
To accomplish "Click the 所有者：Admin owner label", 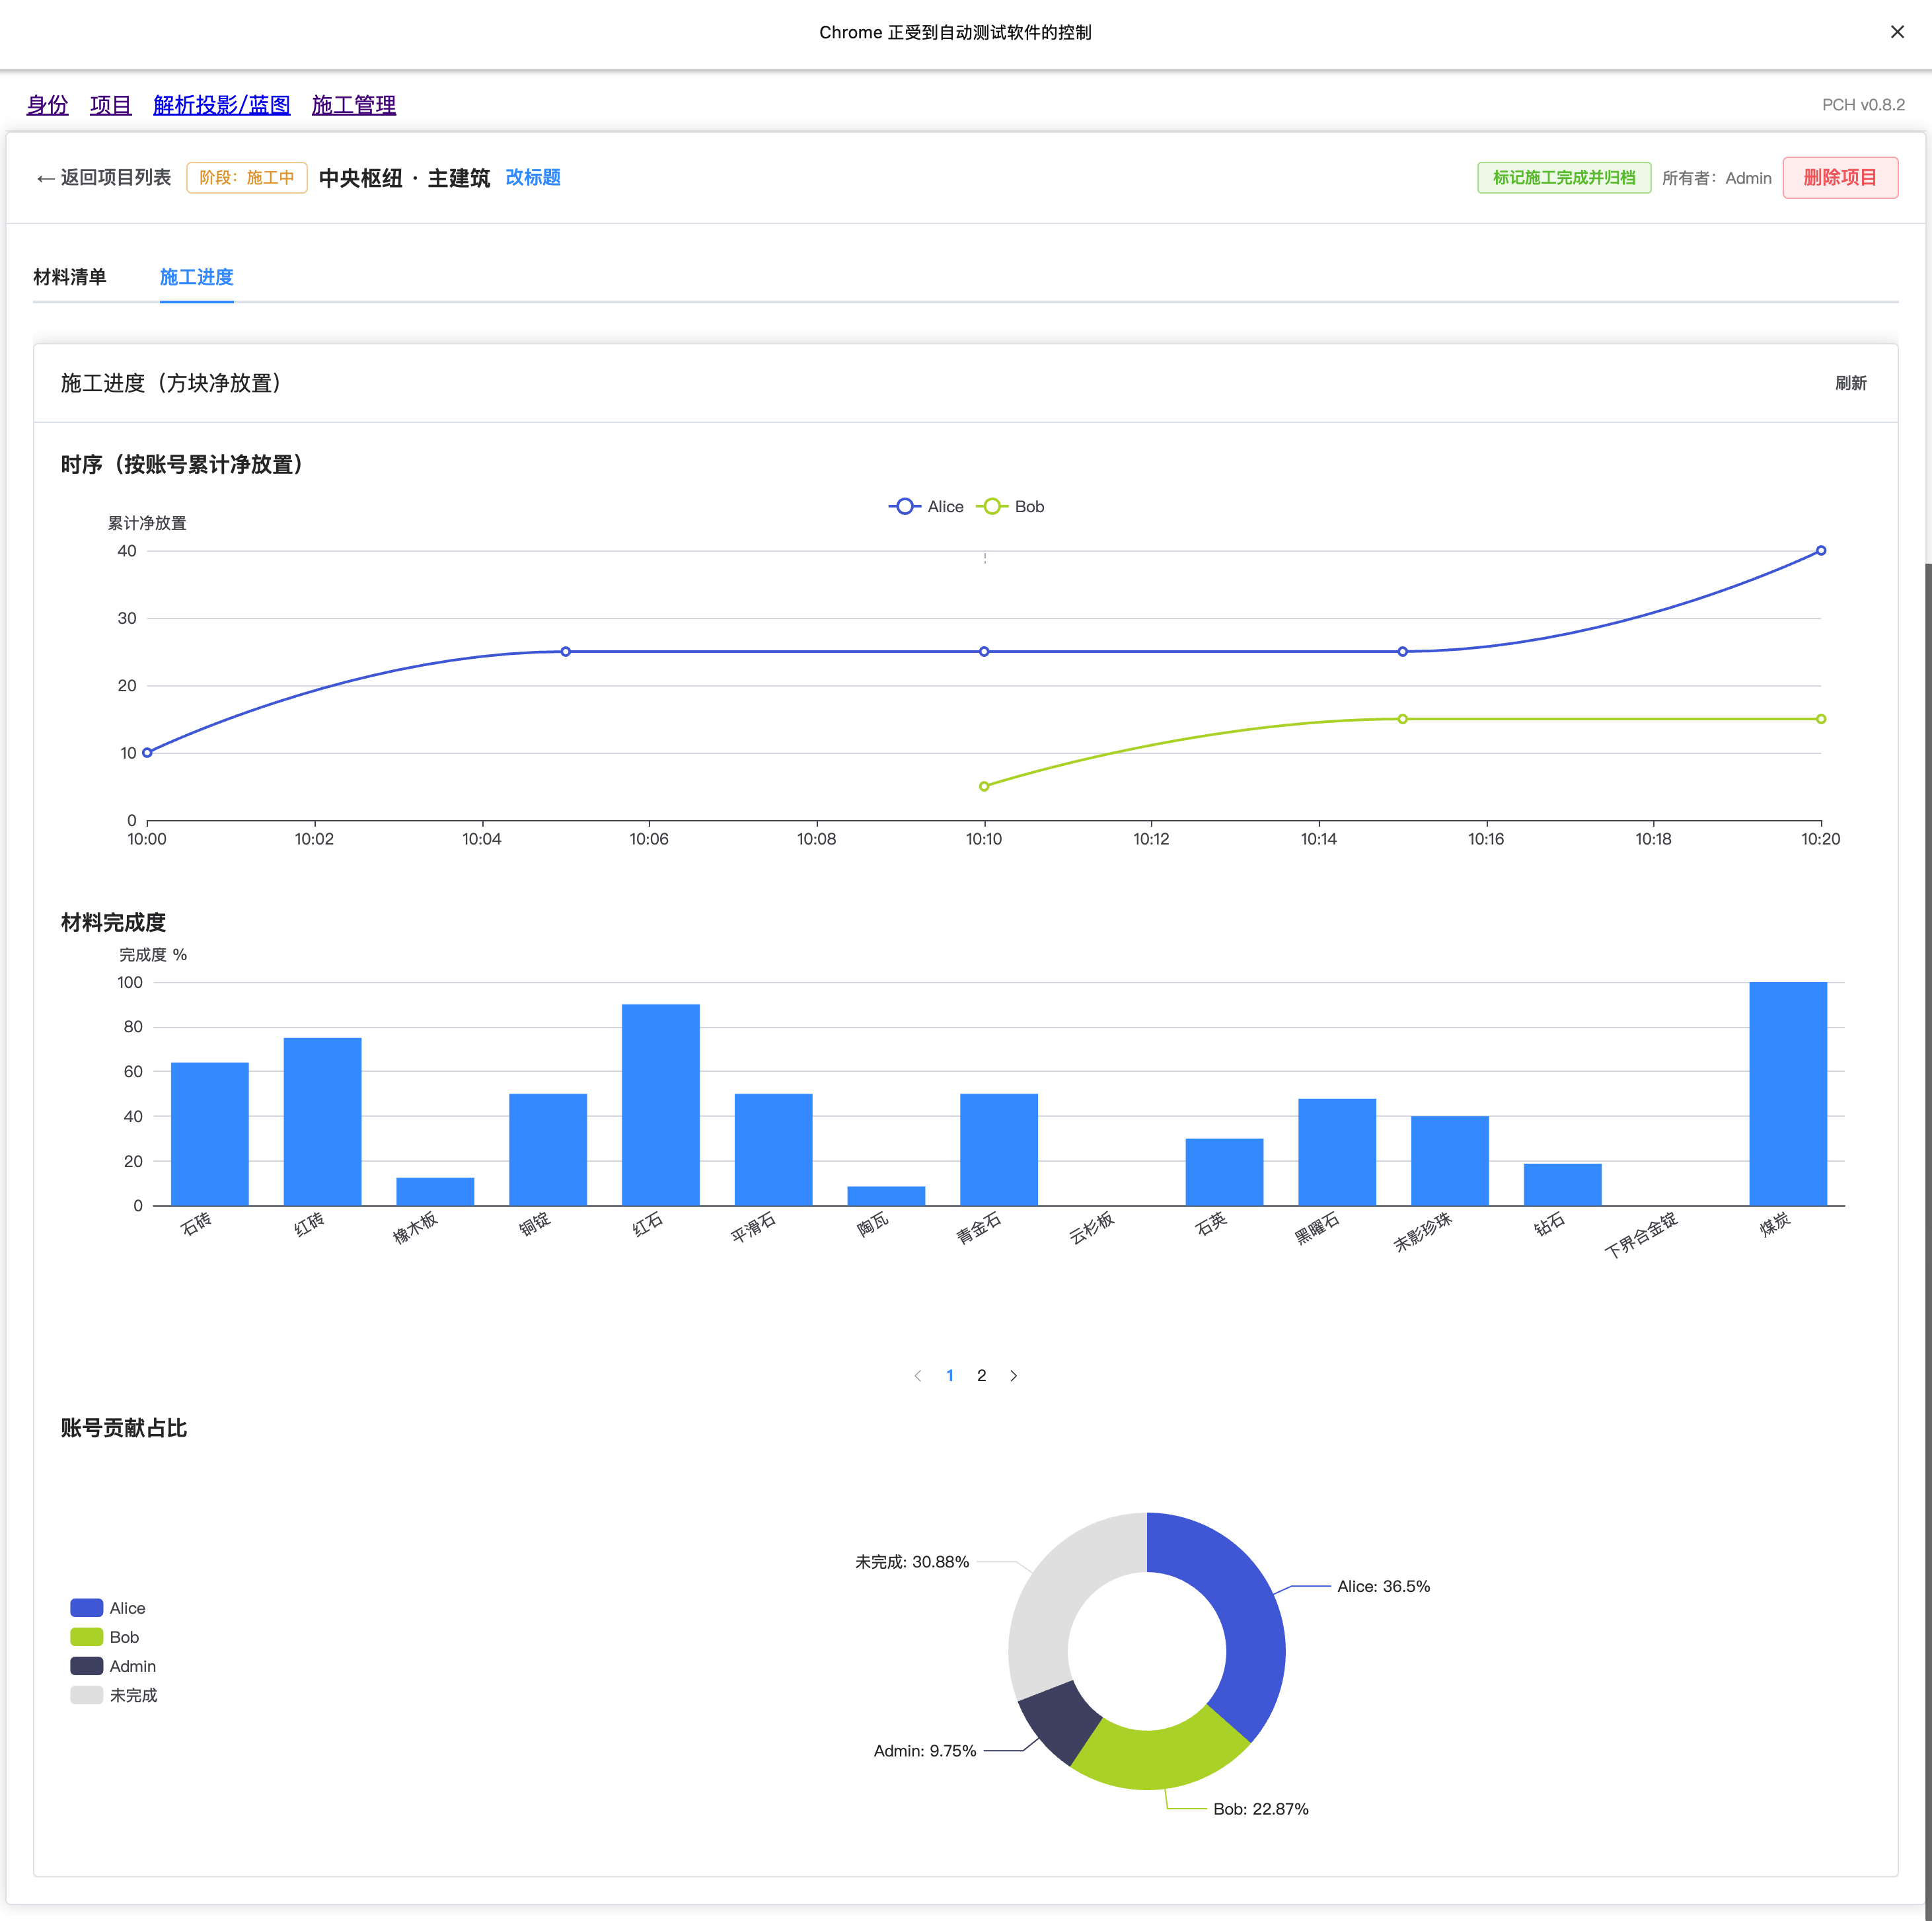I will [1716, 178].
